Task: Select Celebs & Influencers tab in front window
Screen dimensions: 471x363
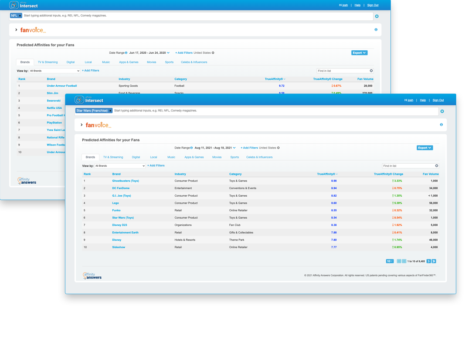Action: point(259,157)
